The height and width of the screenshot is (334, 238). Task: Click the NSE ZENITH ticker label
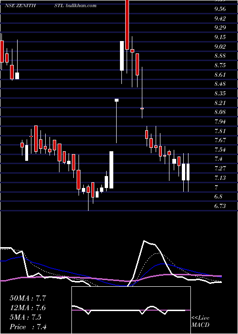click(20, 6)
